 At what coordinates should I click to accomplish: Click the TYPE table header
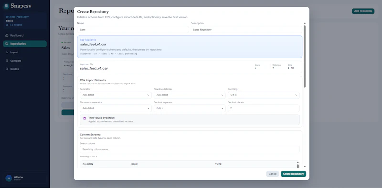pos(218,164)
